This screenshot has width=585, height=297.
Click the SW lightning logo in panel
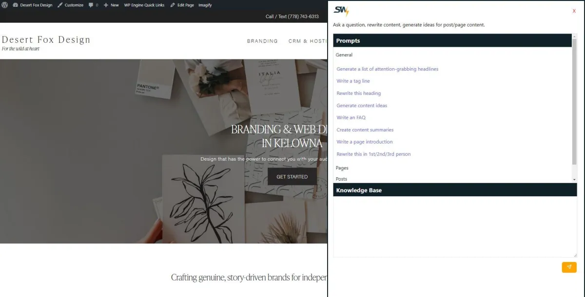(341, 12)
